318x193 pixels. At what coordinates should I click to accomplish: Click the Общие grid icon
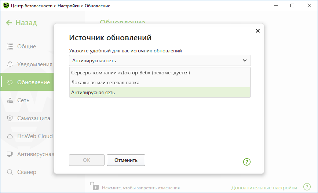click(x=10, y=47)
